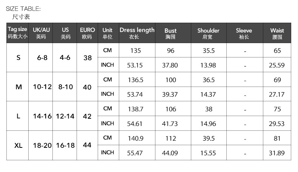This screenshot has width=298, height=172.
Task: Click the XL tag size cell
Action: click(x=18, y=145)
